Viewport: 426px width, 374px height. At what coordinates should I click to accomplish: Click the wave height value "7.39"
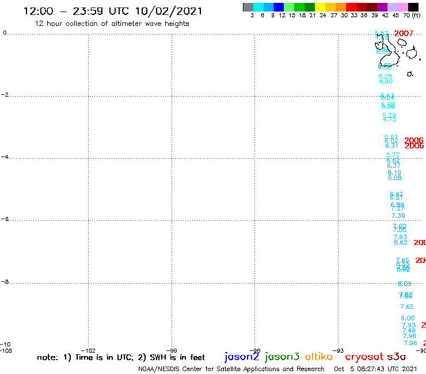[x=398, y=216]
